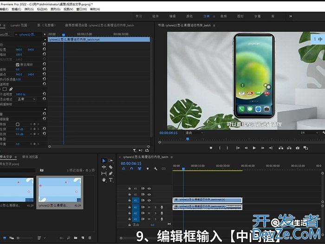Image resolution: width=325 pixels, height=244 pixels.
Task: Switch to the 颜色 workspace
Action: [189, 16]
